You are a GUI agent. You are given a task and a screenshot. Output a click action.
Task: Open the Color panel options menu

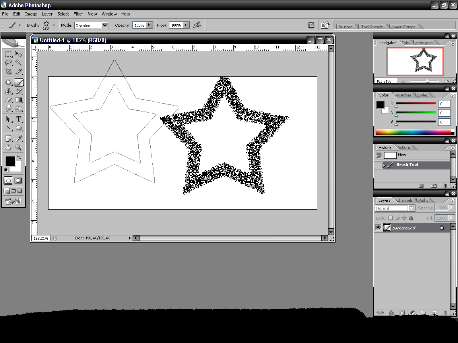click(x=453, y=96)
